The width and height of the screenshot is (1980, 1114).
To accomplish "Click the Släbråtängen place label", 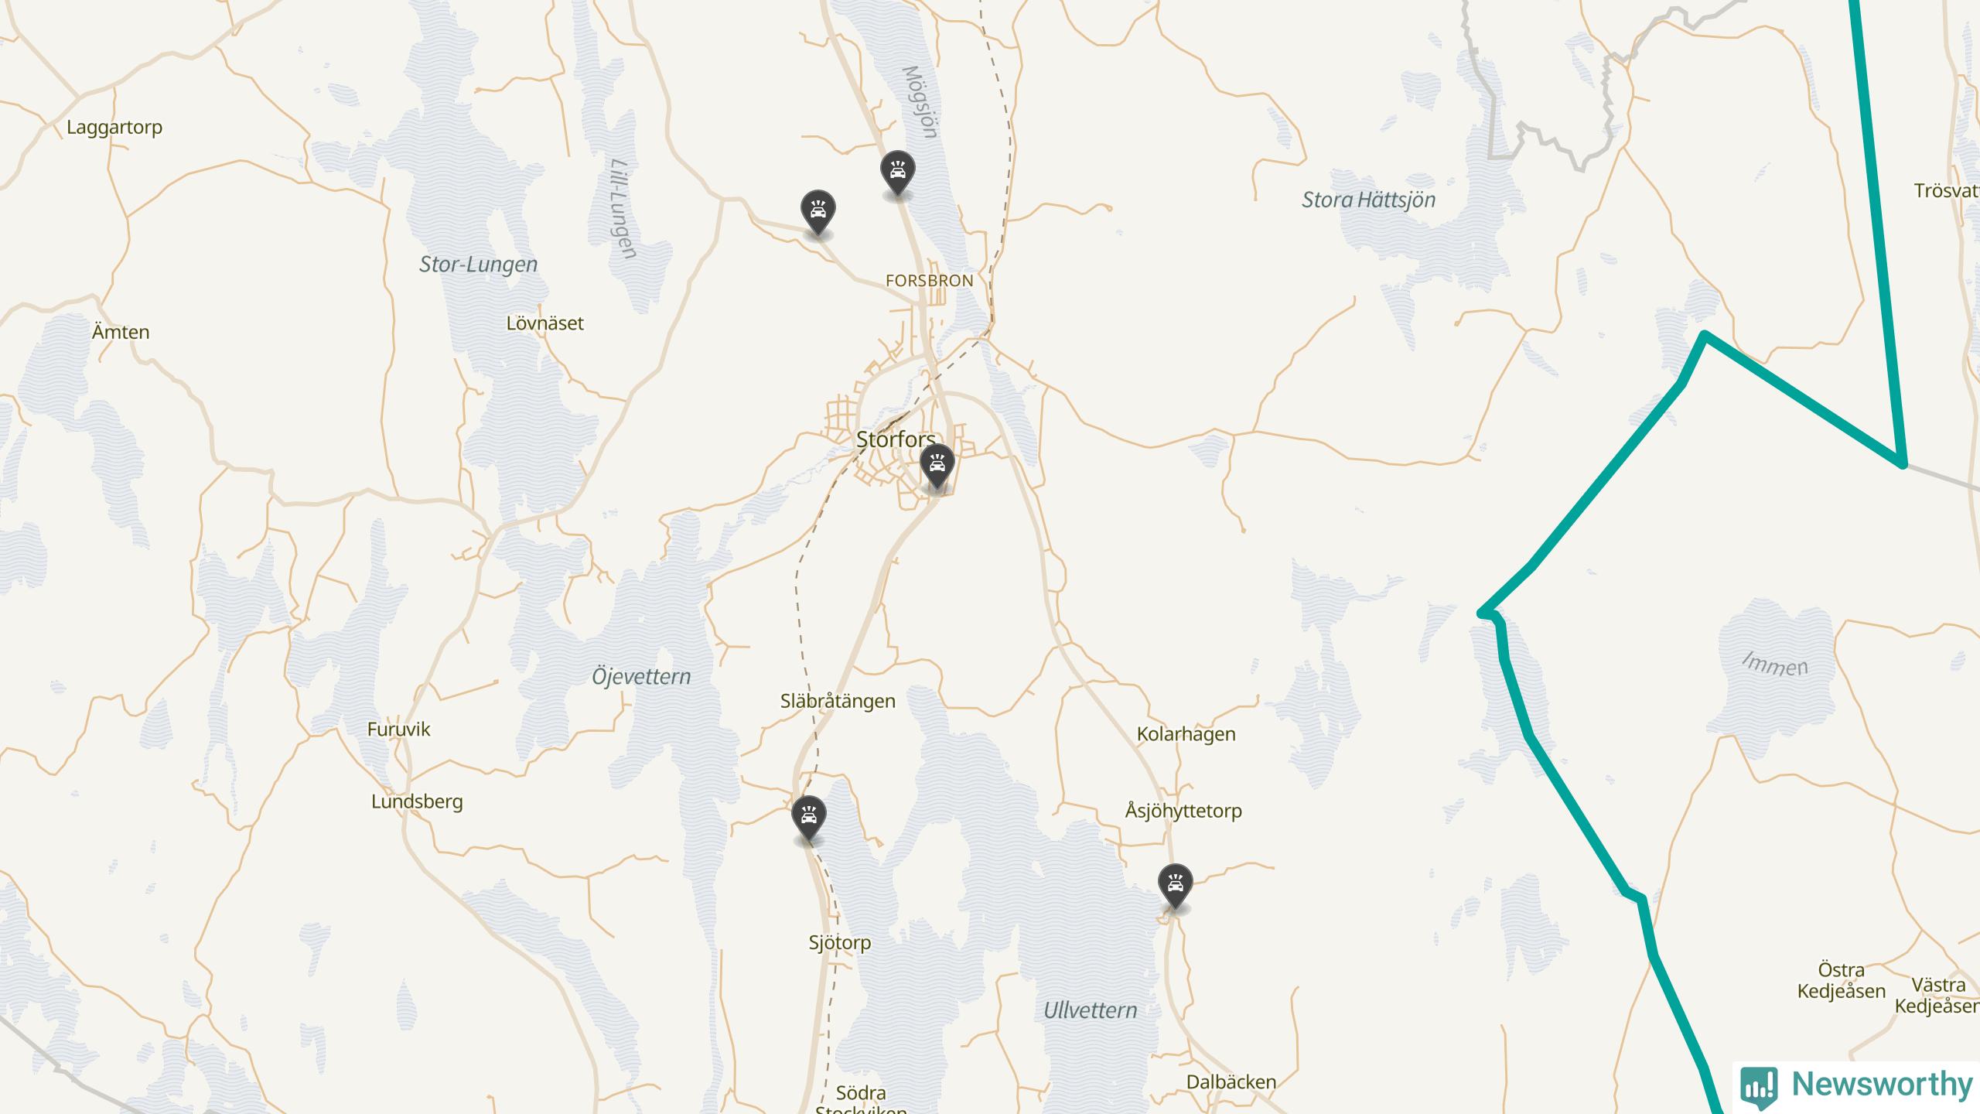I will tap(838, 702).
